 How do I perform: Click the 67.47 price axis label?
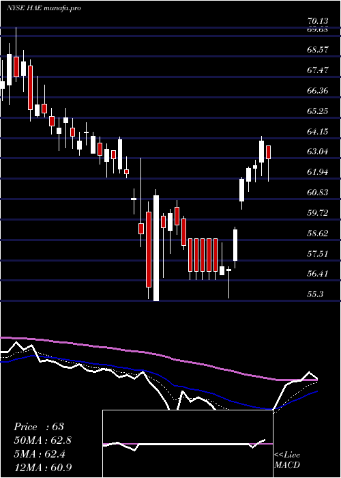[x=318, y=70]
